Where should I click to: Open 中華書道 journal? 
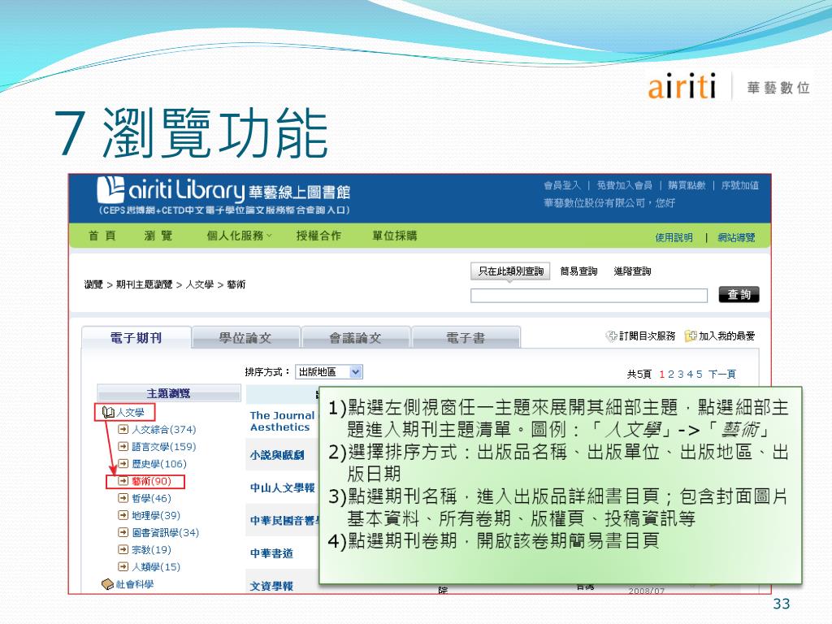coord(271,553)
